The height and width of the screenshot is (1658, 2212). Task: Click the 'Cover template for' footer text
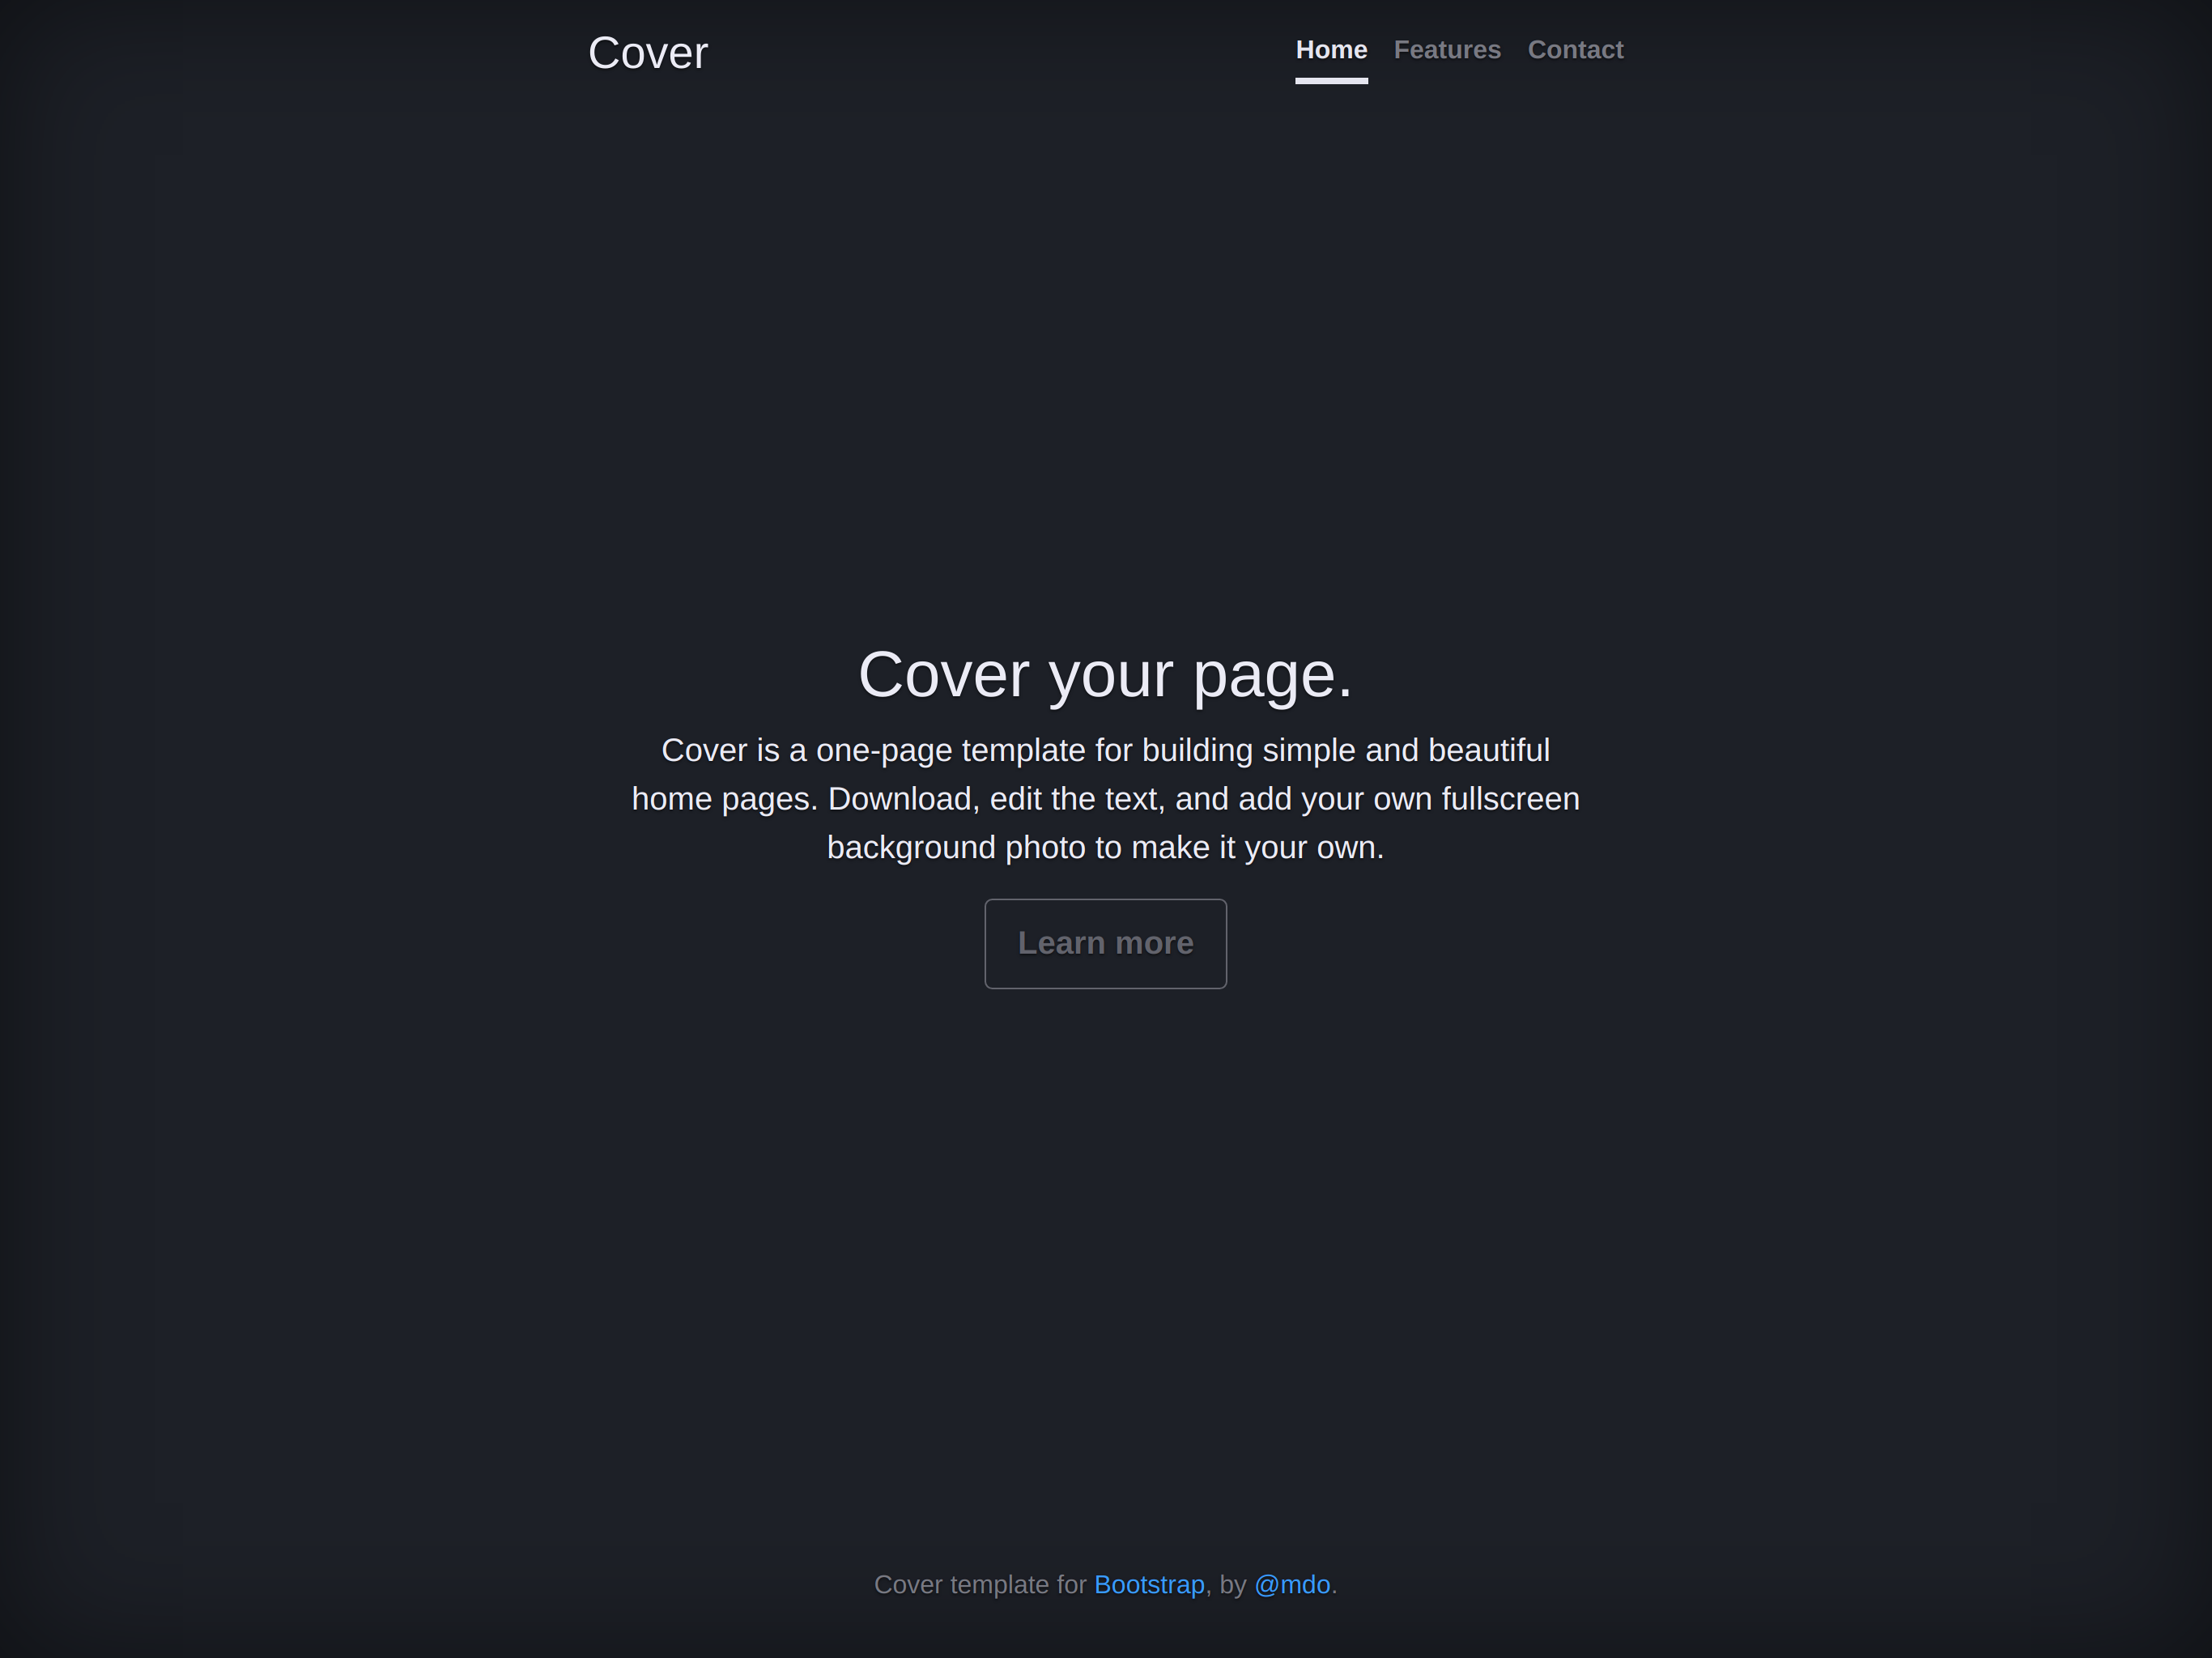(980, 1584)
